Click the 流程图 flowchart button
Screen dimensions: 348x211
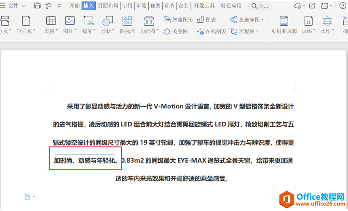click(242, 31)
